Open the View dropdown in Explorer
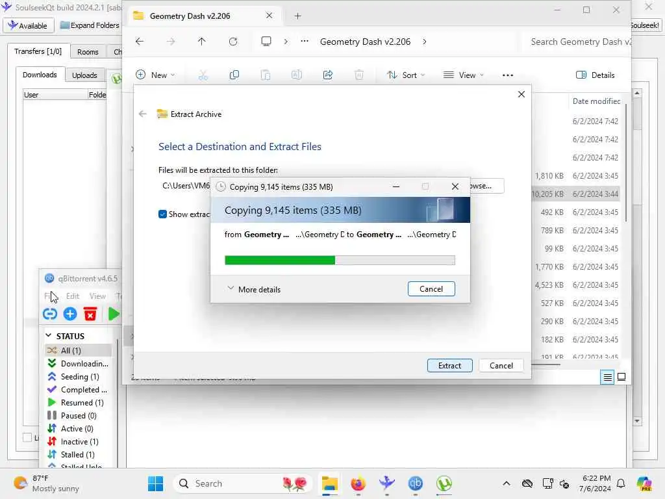Screen dimensions: 665x499 coord(463,75)
